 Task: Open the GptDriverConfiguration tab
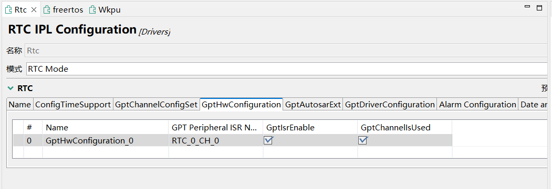coord(390,105)
